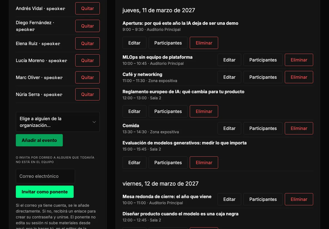
Task: Edit 'MLOps sin equipo de plataforma'
Action: click(x=229, y=60)
